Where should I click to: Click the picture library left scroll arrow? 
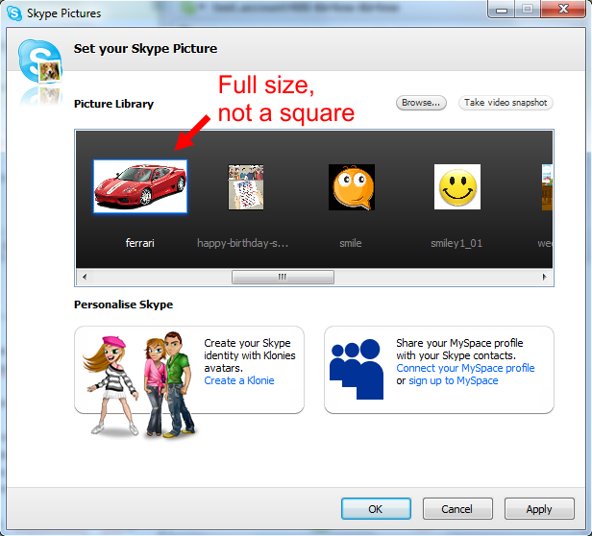85,277
